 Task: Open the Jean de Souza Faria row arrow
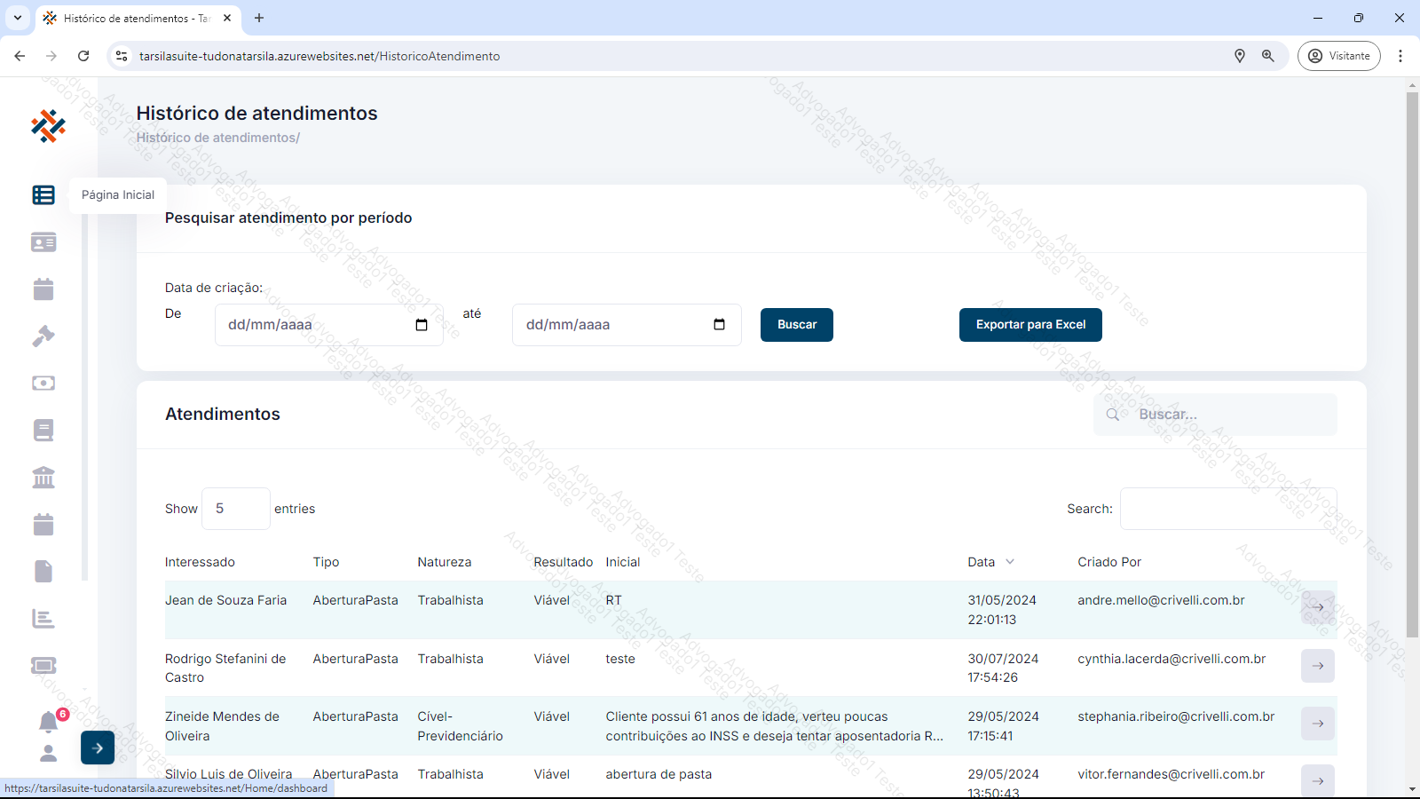pos(1317,607)
